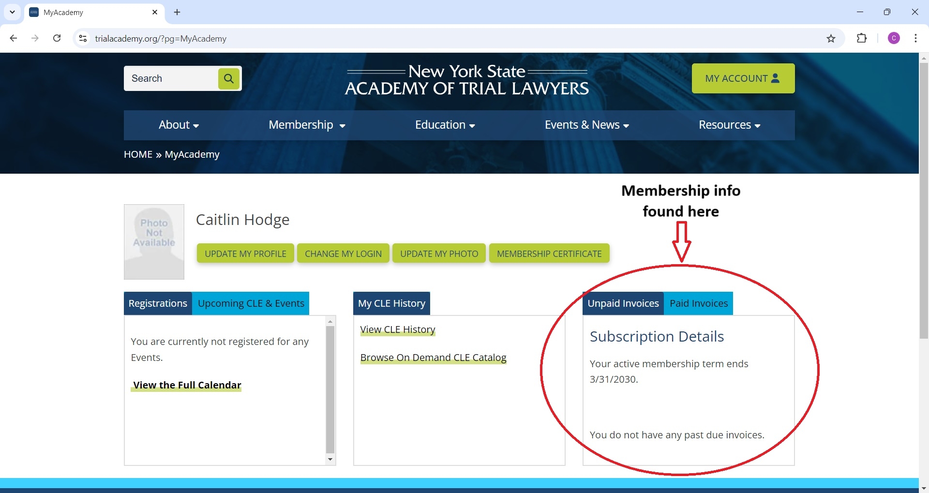Viewport: 929px width, 493px height.
Task: Open the View CLE History link
Action: tap(398, 329)
